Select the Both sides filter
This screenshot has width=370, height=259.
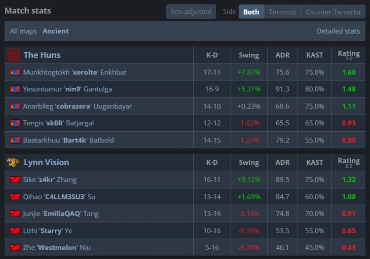click(251, 12)
